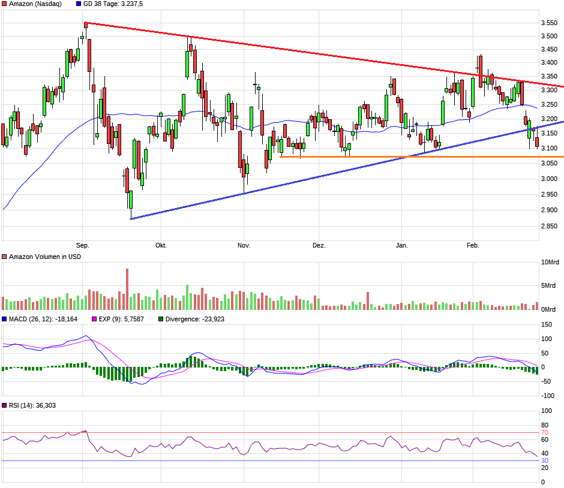Click the September peak candle at trendline start
The width and height of the screenshot is (564, 488).
point(86,25)
